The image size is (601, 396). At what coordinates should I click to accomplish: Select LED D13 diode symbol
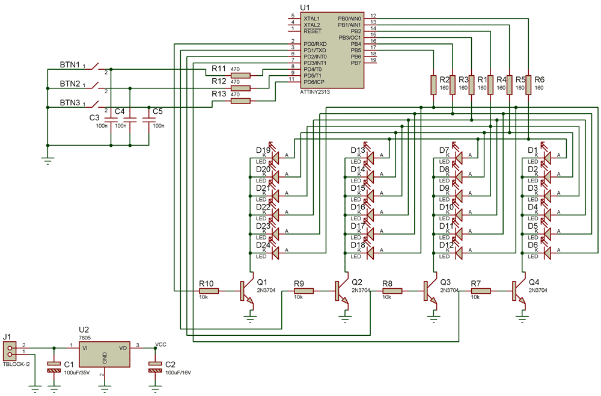[x=370, y=157]
